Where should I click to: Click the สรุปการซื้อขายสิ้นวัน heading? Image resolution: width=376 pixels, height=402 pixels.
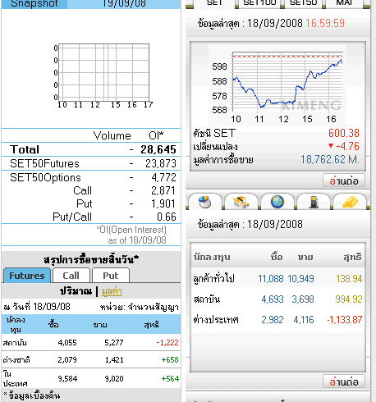[91, 259]
